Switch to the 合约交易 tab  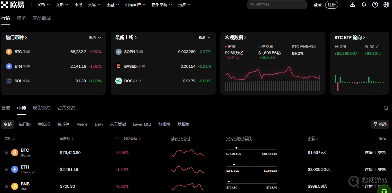coord(67,108)
